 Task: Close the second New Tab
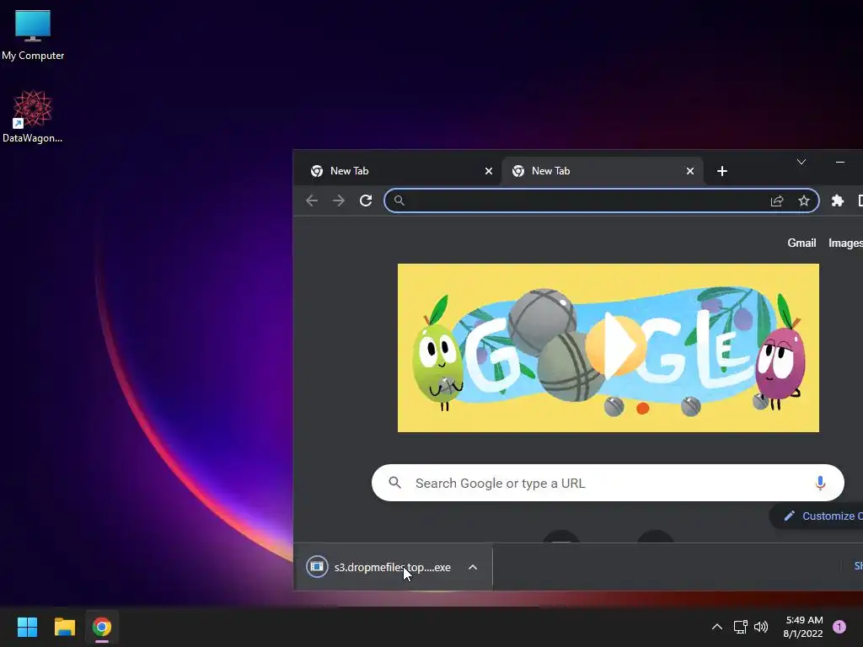tap(689, 171)
